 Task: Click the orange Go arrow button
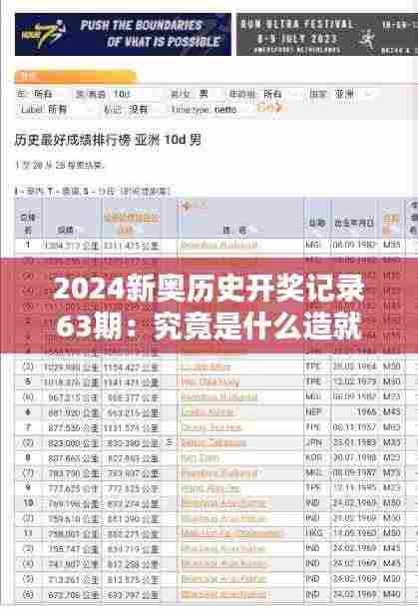coord(269,108)
